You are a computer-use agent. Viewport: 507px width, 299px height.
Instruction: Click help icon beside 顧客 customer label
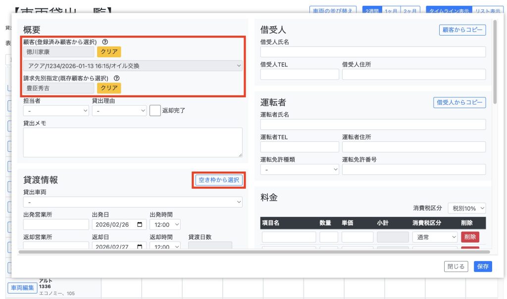[x=105, y=43]
